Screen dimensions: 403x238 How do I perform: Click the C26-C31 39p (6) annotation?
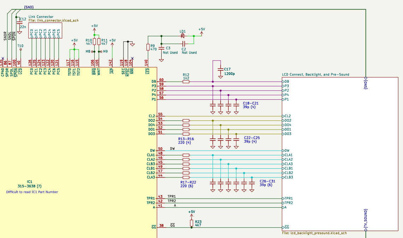coord(267,183)
